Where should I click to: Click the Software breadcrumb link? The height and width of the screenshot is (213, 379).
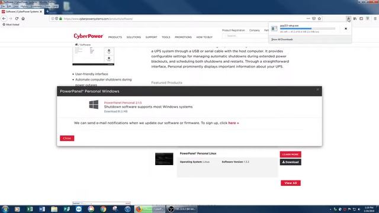[85, 45]
